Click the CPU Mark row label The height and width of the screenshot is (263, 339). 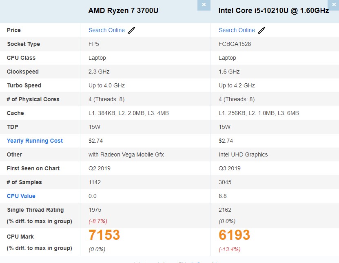point(20,237)
